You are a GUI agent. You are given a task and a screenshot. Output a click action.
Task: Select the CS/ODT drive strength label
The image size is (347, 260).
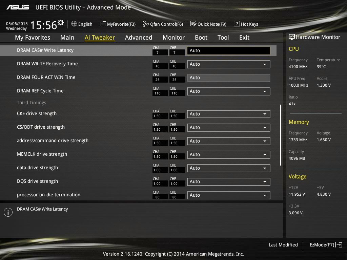click(x=41, y=127)
